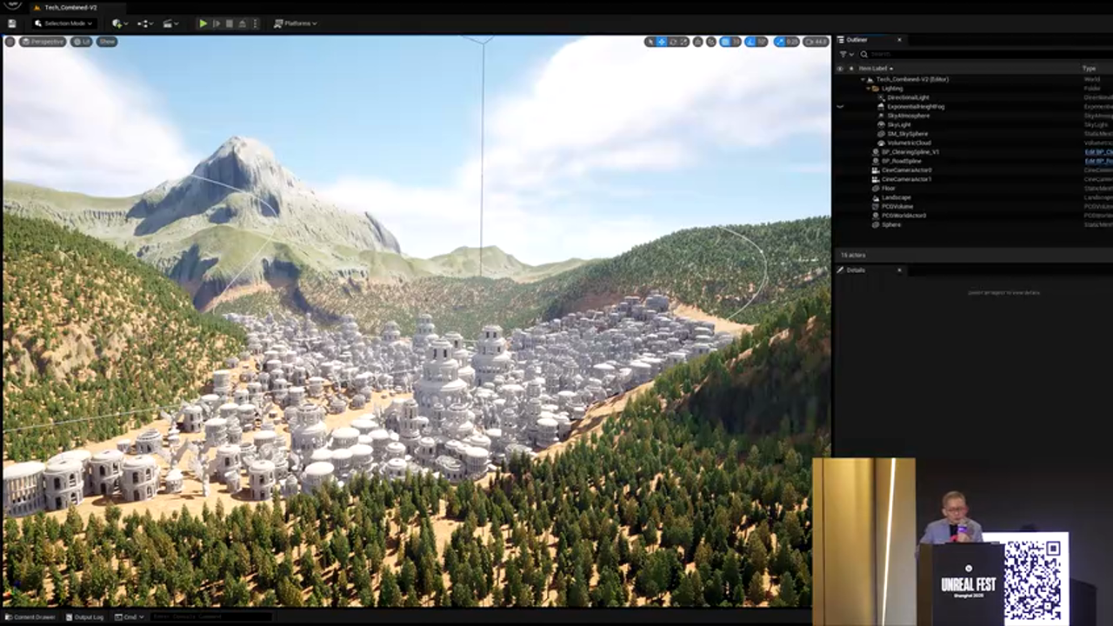
Task: Open the Selection Mode dropdown
Action: click(63, 23)
